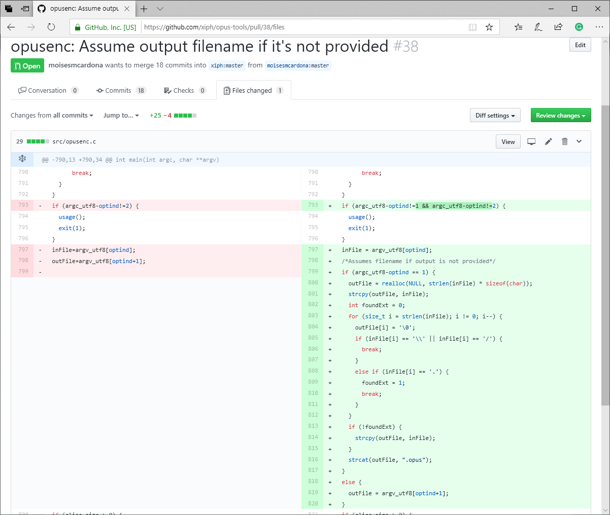Open the moisesmcardona author profile link
610x515 pixels.
tap(76, 65)
